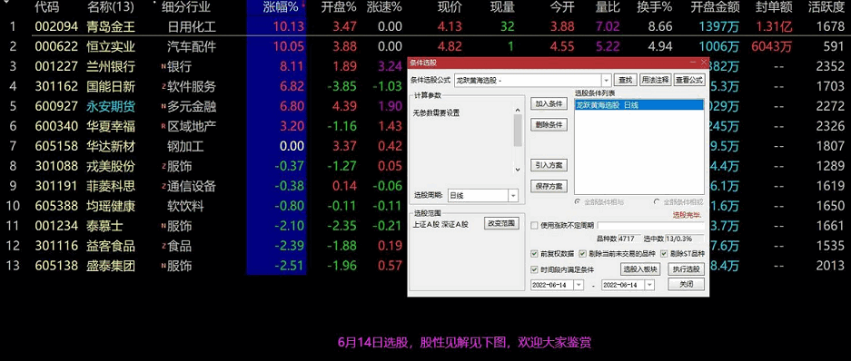Select stock 盛泰集团 row name
The width and height of the screenshot is (851, 361).
pyautogui.click(x=111, y=266)
